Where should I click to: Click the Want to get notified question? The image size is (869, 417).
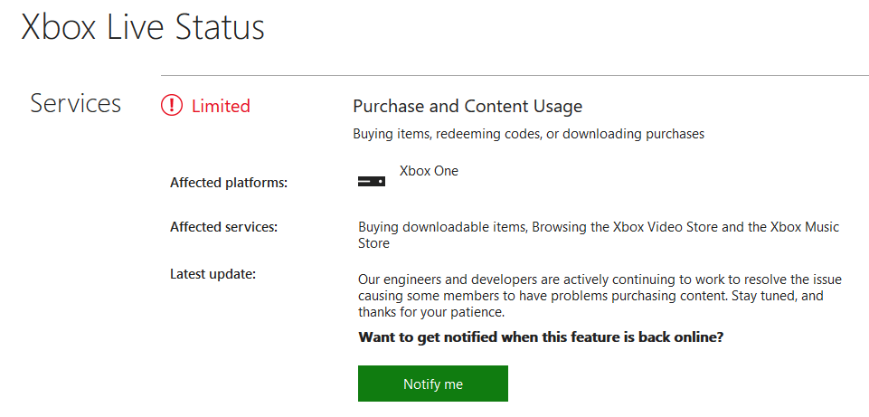pos(541,337)
